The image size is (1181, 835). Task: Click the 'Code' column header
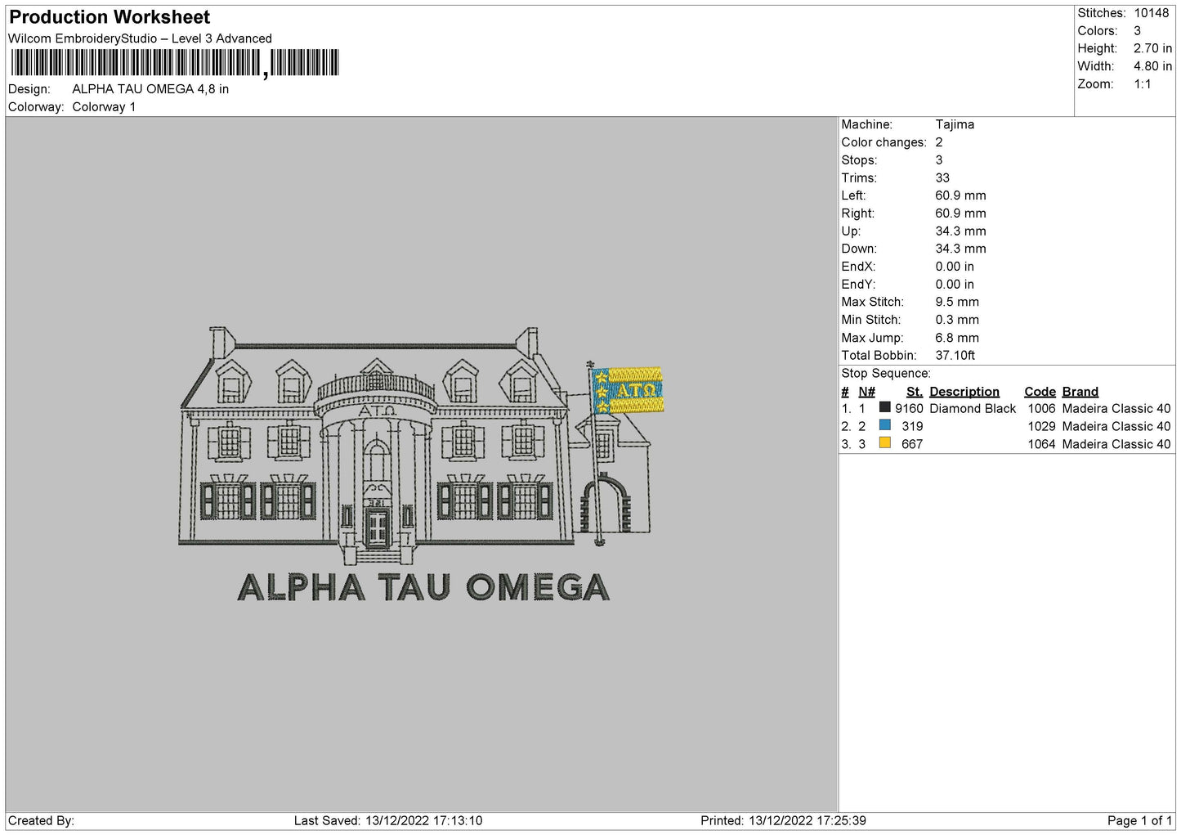[1040, 392]
